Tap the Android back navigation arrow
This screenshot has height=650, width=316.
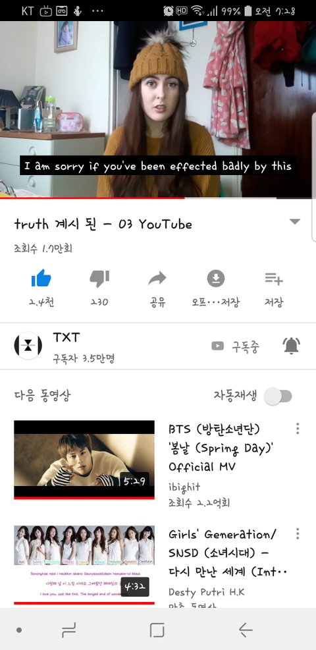pyautogui.click(x=246, y=630)
